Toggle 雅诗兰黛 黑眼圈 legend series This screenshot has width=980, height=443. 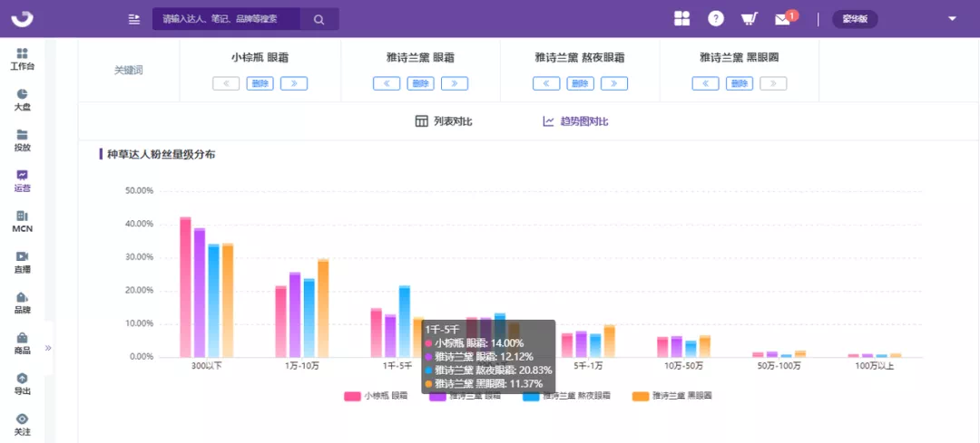tap(671, 396)
